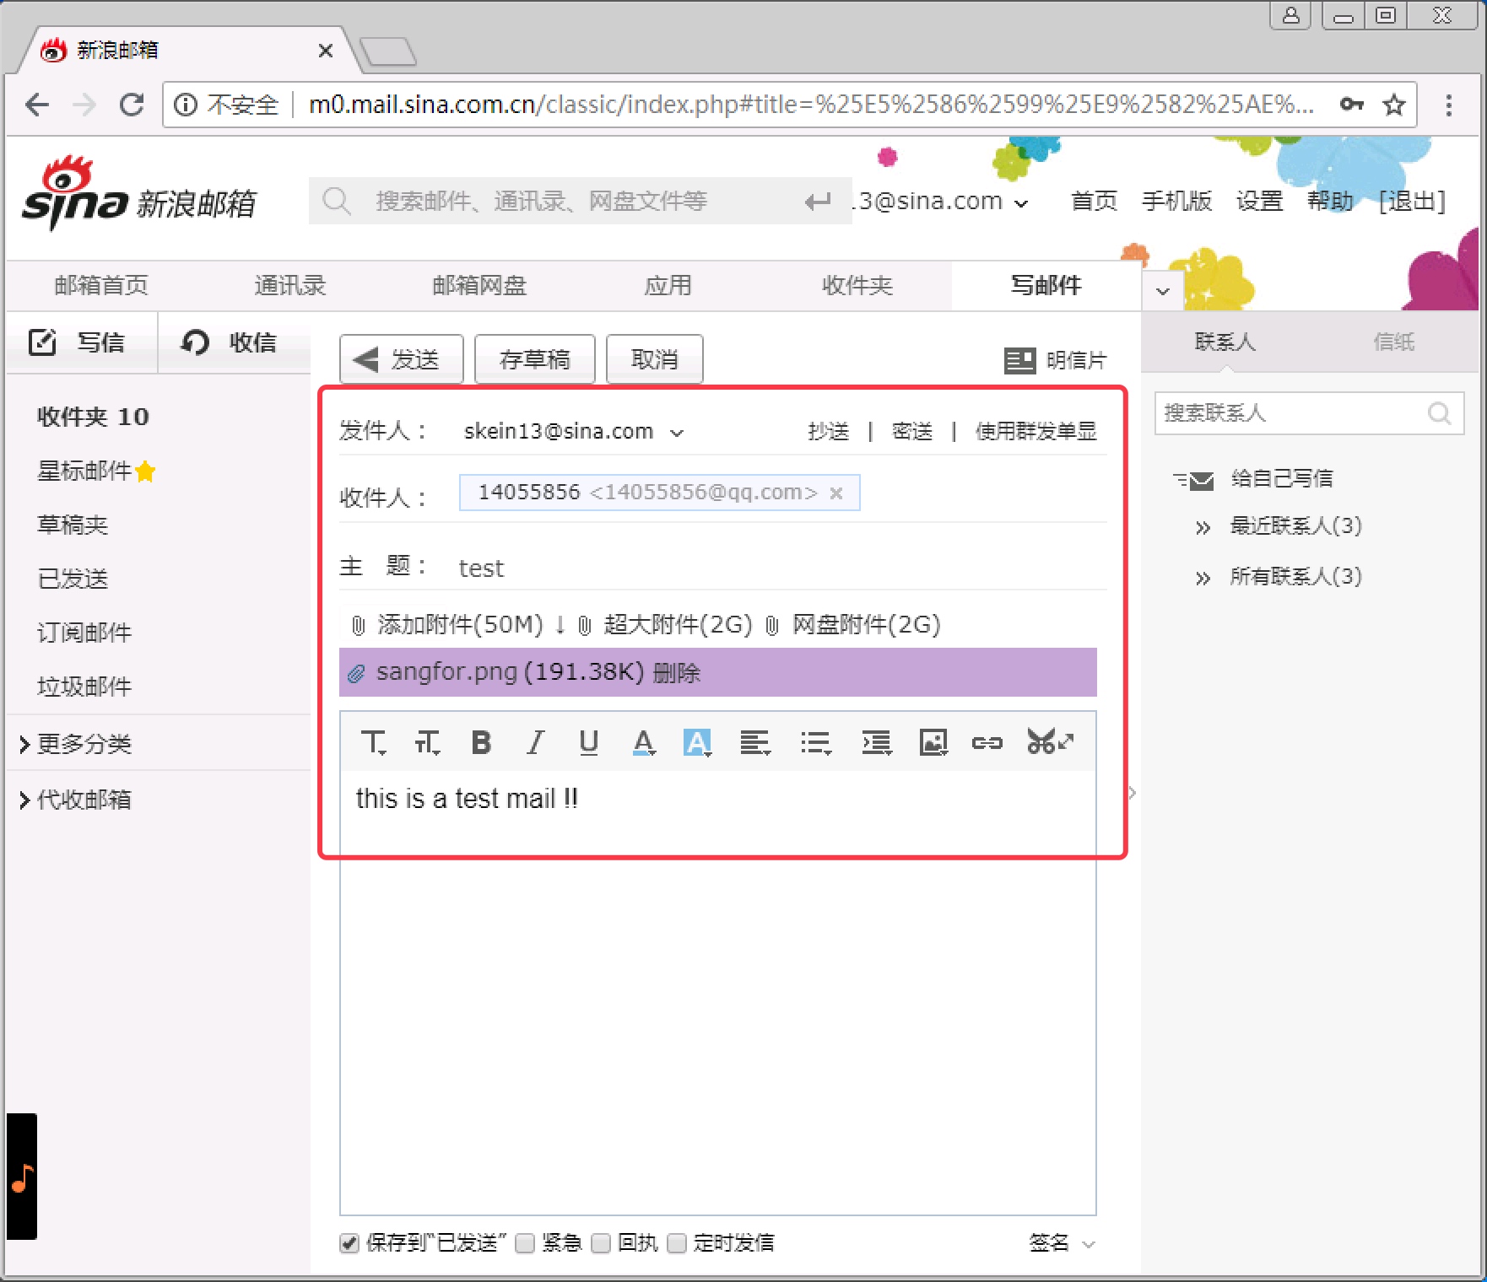
Task: Open the bullet list options
Action: (816, 742)
